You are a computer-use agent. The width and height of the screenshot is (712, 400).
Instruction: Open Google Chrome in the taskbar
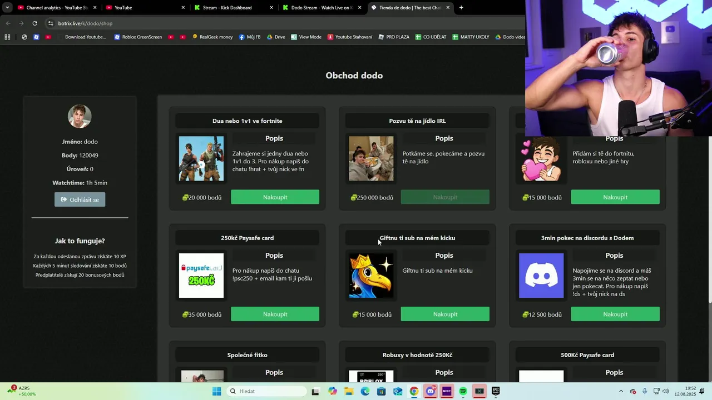pyautogui.click(x=414, y=391)
